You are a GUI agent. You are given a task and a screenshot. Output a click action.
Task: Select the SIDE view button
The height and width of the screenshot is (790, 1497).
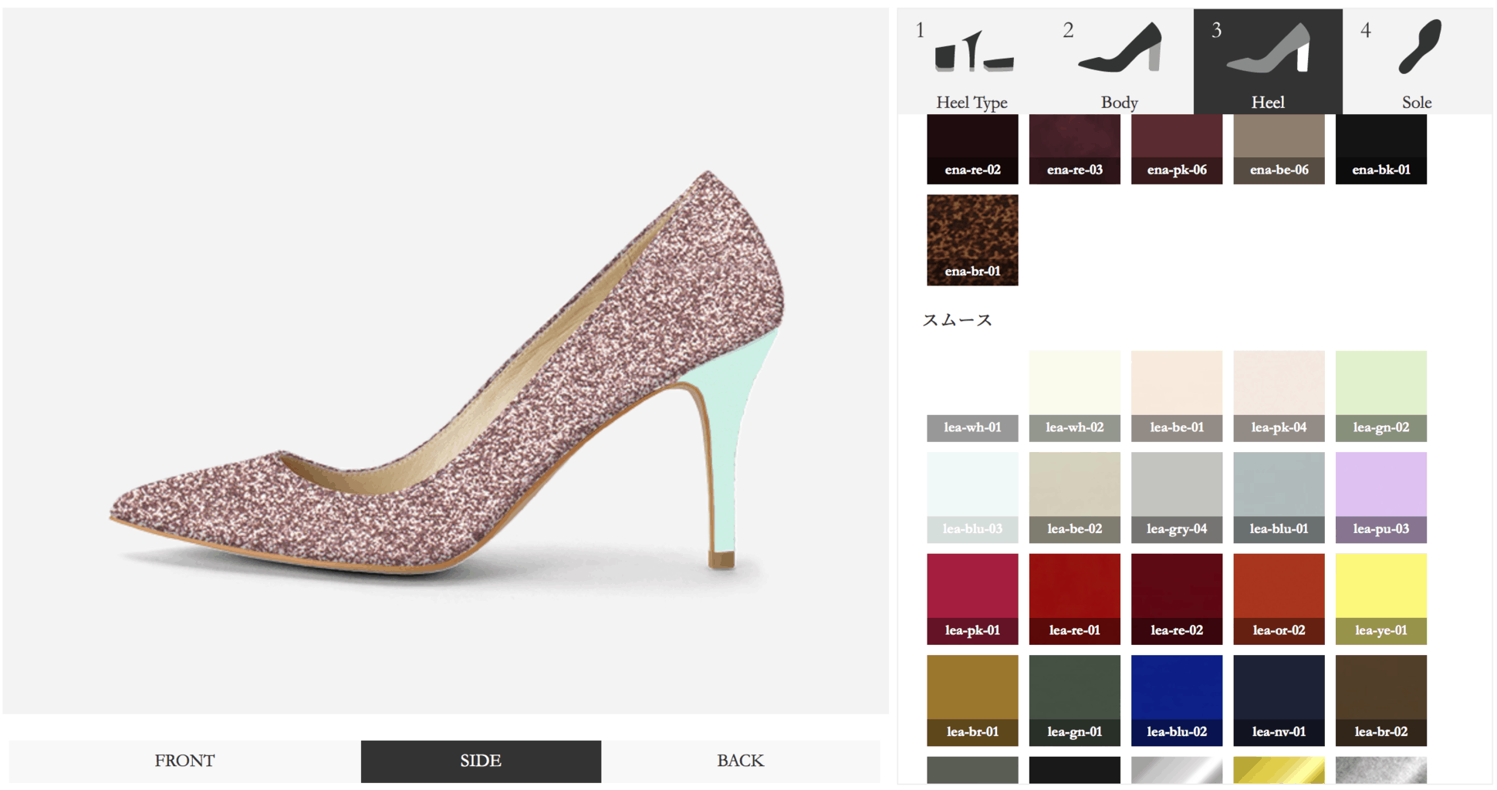(481, 761)
